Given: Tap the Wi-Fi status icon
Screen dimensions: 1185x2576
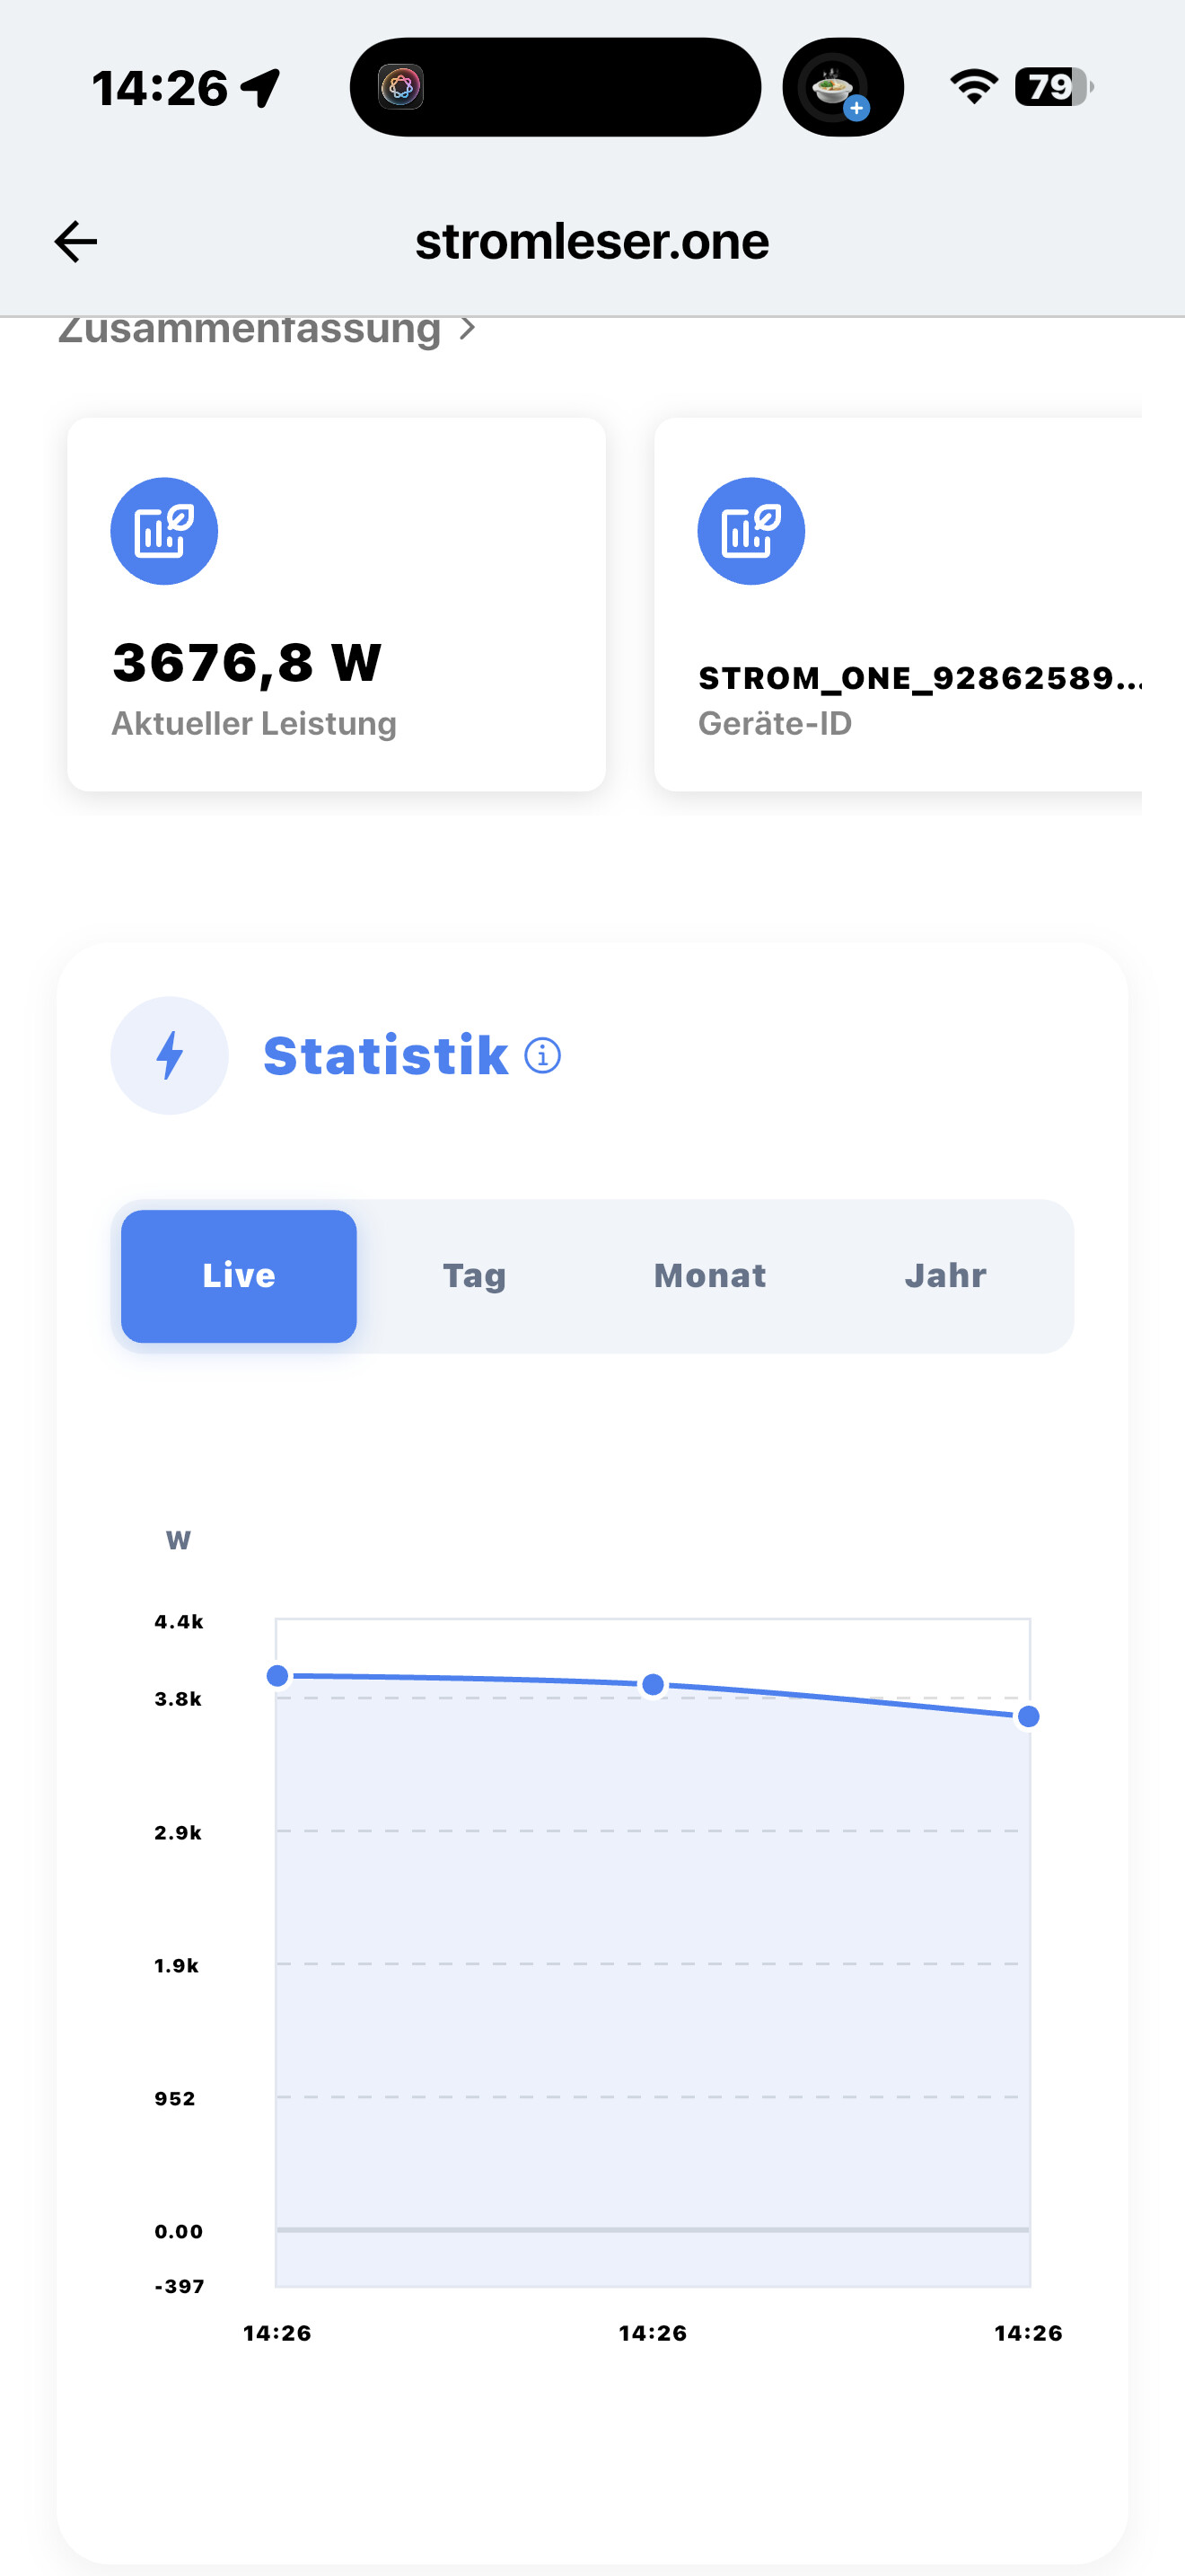Looking at the screenshot, I should pyautogui.click(x=973, y=87).
